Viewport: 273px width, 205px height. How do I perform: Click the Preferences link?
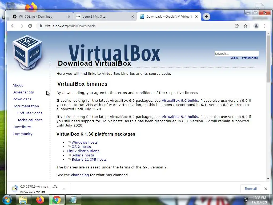(250, 58)
